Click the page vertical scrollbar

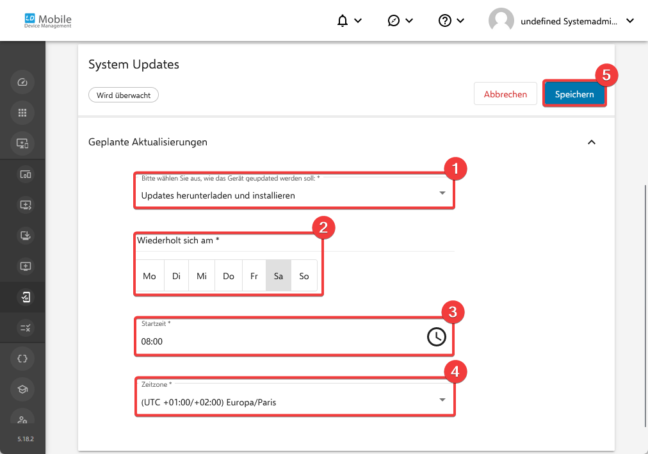(x=645, y=305)
